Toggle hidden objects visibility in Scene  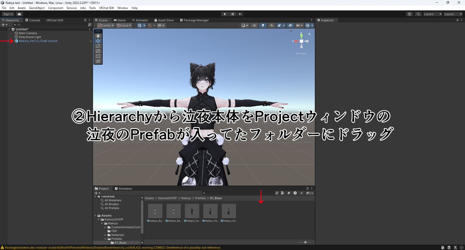[290, 25]
